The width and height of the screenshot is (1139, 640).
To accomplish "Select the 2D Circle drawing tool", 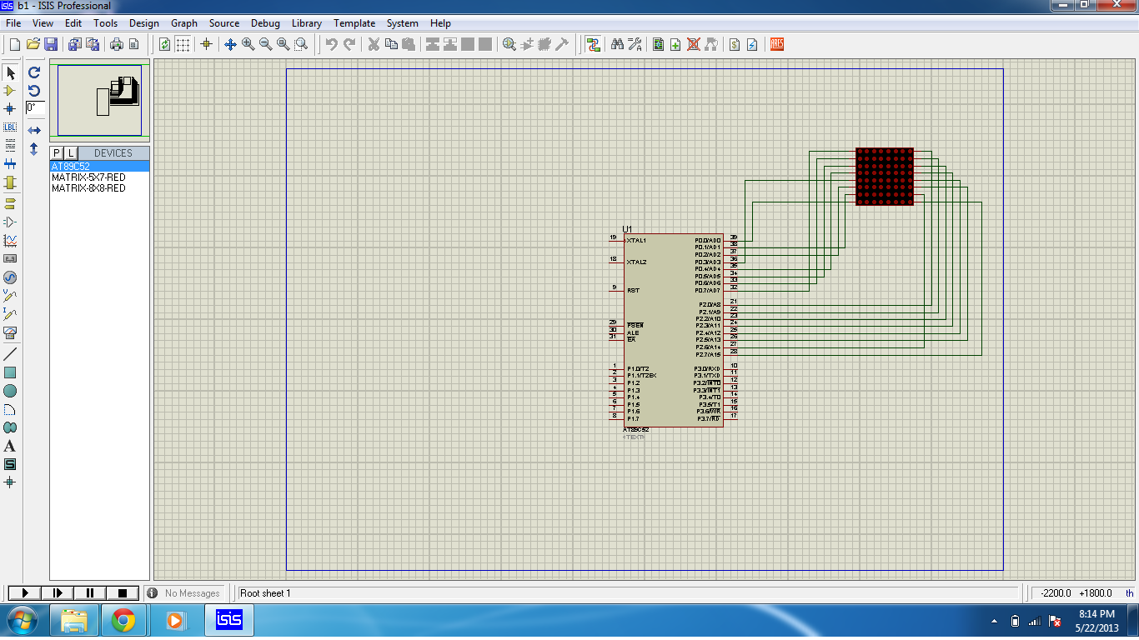I will (10, 391).
